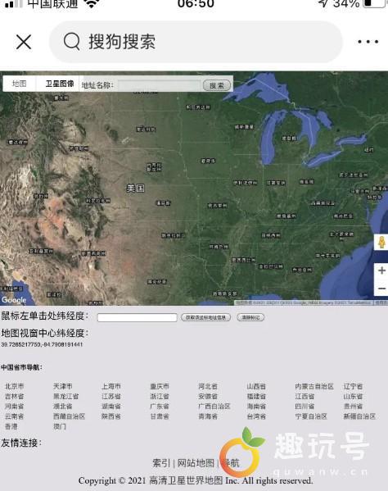Focus the clicked coordinates input field
Image resolution: width=388 pixels, height=491 pixels.
[x=137, y=317]
